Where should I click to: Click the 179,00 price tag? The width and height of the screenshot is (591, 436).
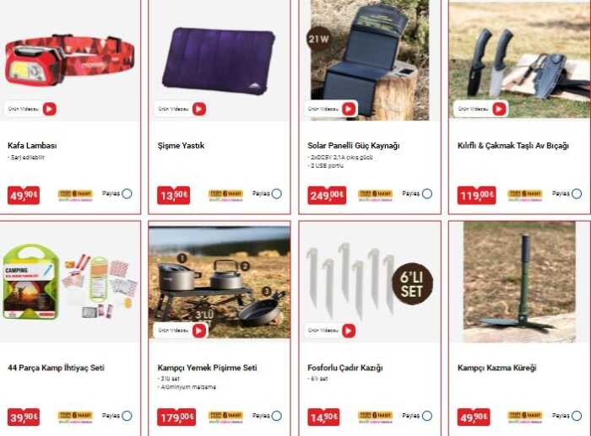pyautogui.click(x=176, y=417)
